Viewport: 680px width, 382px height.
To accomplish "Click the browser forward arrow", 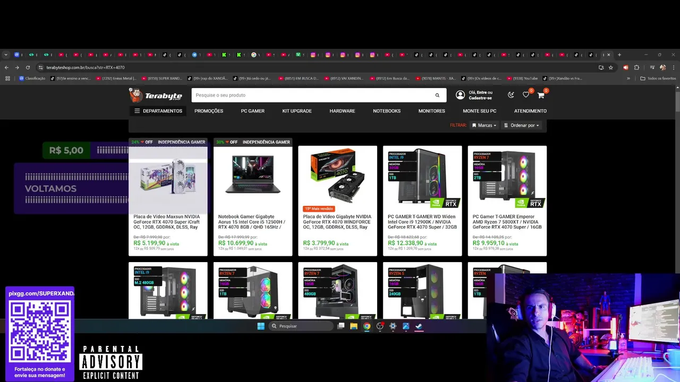I will coord(17,67).
